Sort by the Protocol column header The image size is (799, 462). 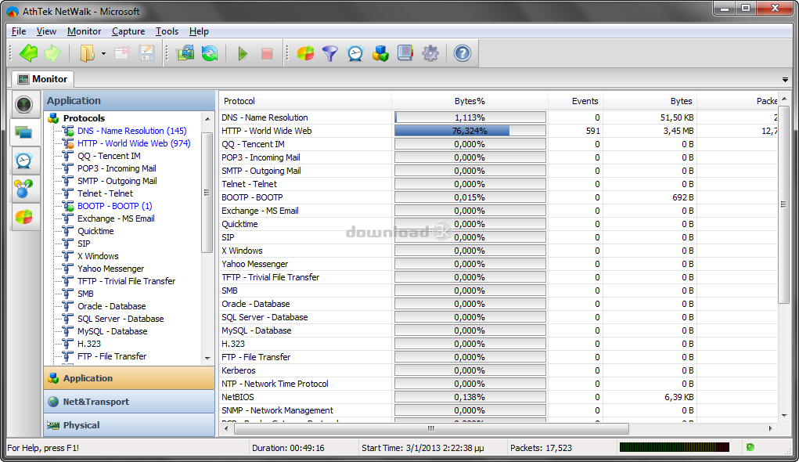click(305, 101)
